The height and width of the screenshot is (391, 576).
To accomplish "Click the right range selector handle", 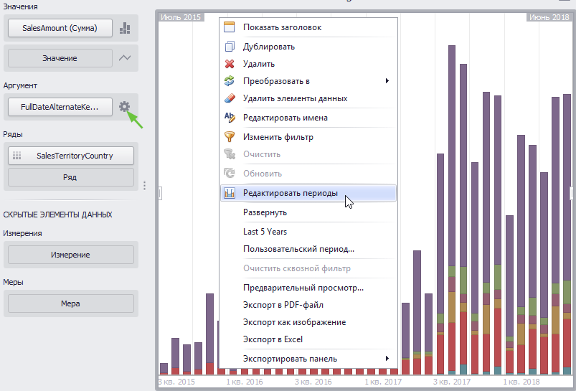I will click(572, 193).
